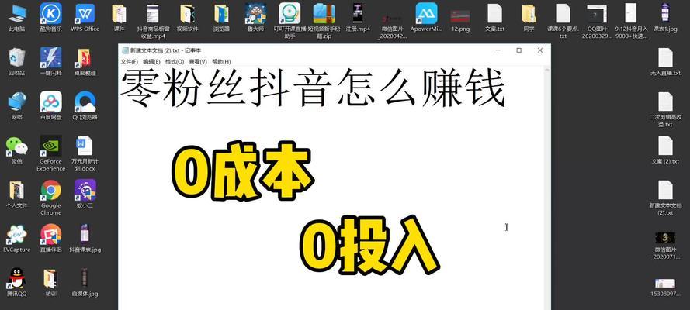Open the WPS Office shortcut

[85, 18]
